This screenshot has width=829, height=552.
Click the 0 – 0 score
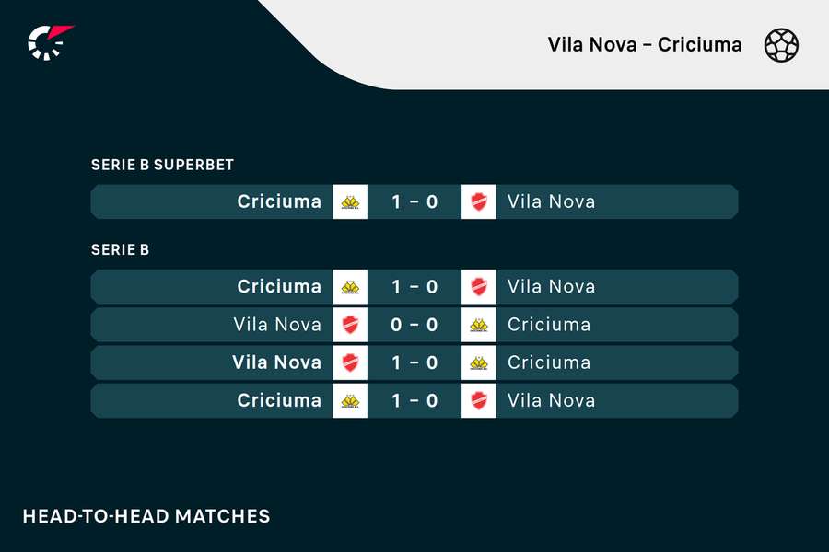414,325
